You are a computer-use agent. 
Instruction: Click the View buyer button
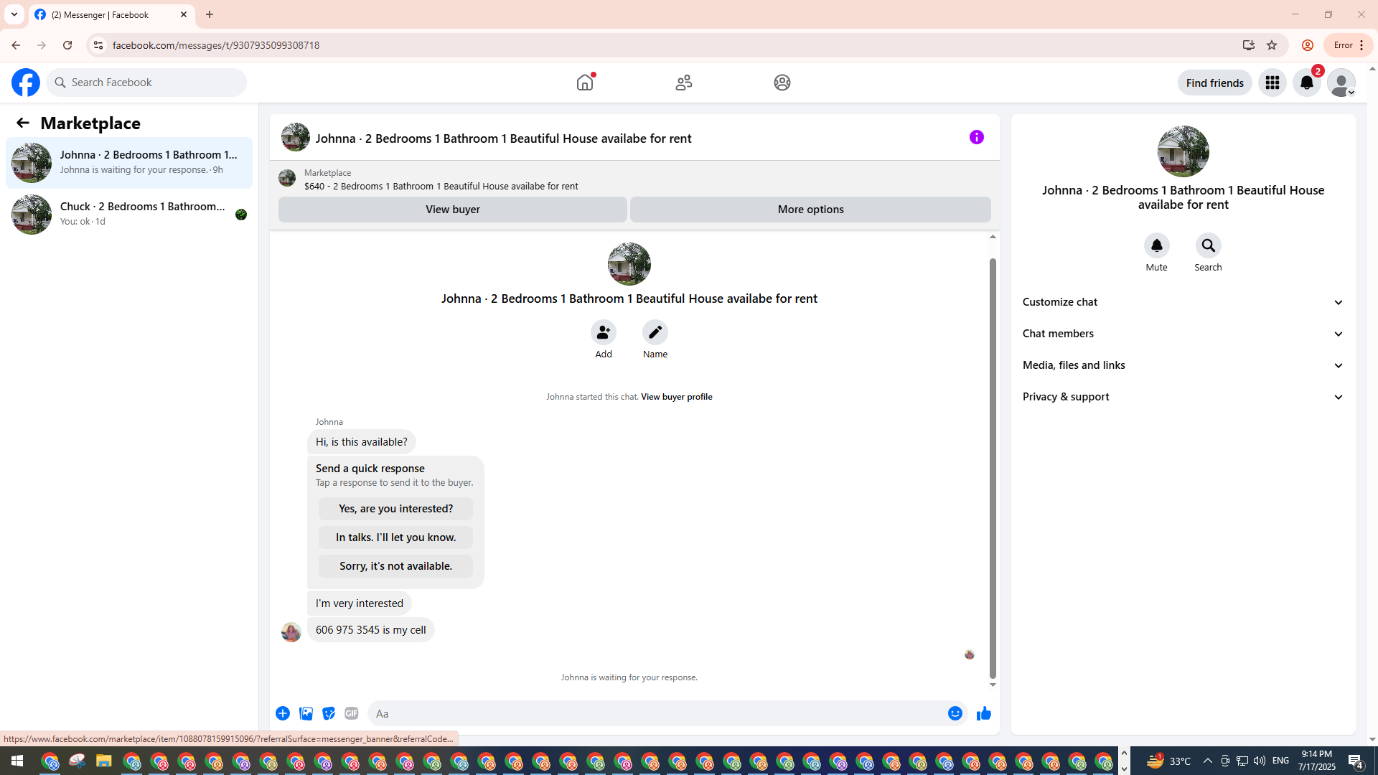click(453, 210)
